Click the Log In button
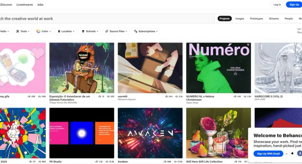 277,4
